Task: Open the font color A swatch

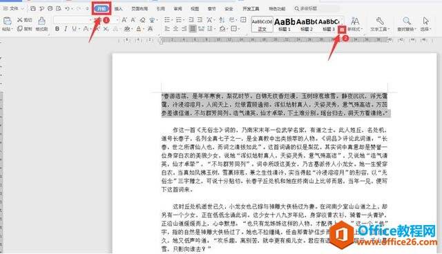Action: 138,29
